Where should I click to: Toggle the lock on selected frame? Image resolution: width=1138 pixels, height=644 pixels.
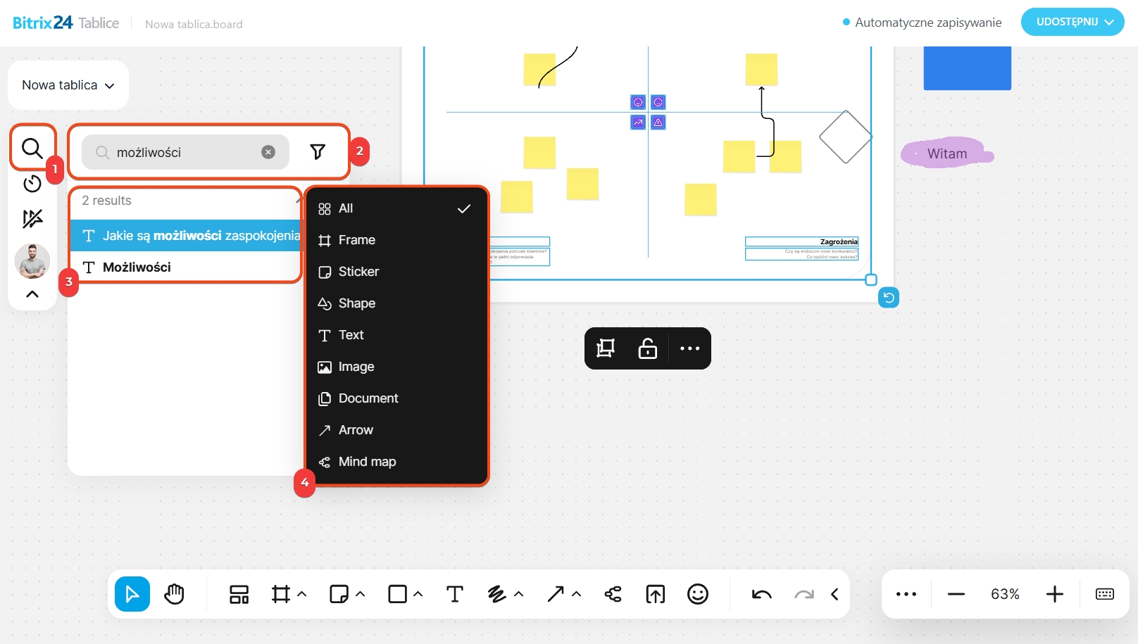pyautogui.click(x=647, y=348)
